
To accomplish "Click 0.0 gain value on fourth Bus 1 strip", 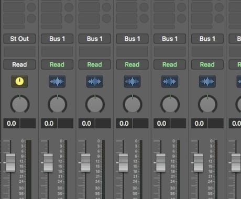I will pos(161,124).
